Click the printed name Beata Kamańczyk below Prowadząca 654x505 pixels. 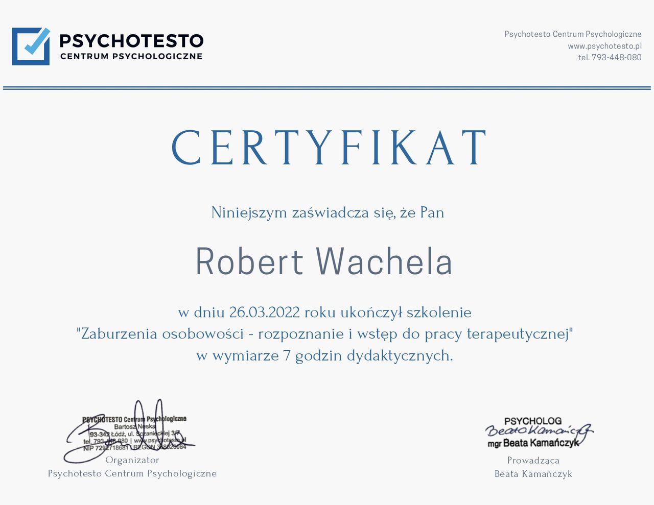pyautogui.click(x=533, y=474)
